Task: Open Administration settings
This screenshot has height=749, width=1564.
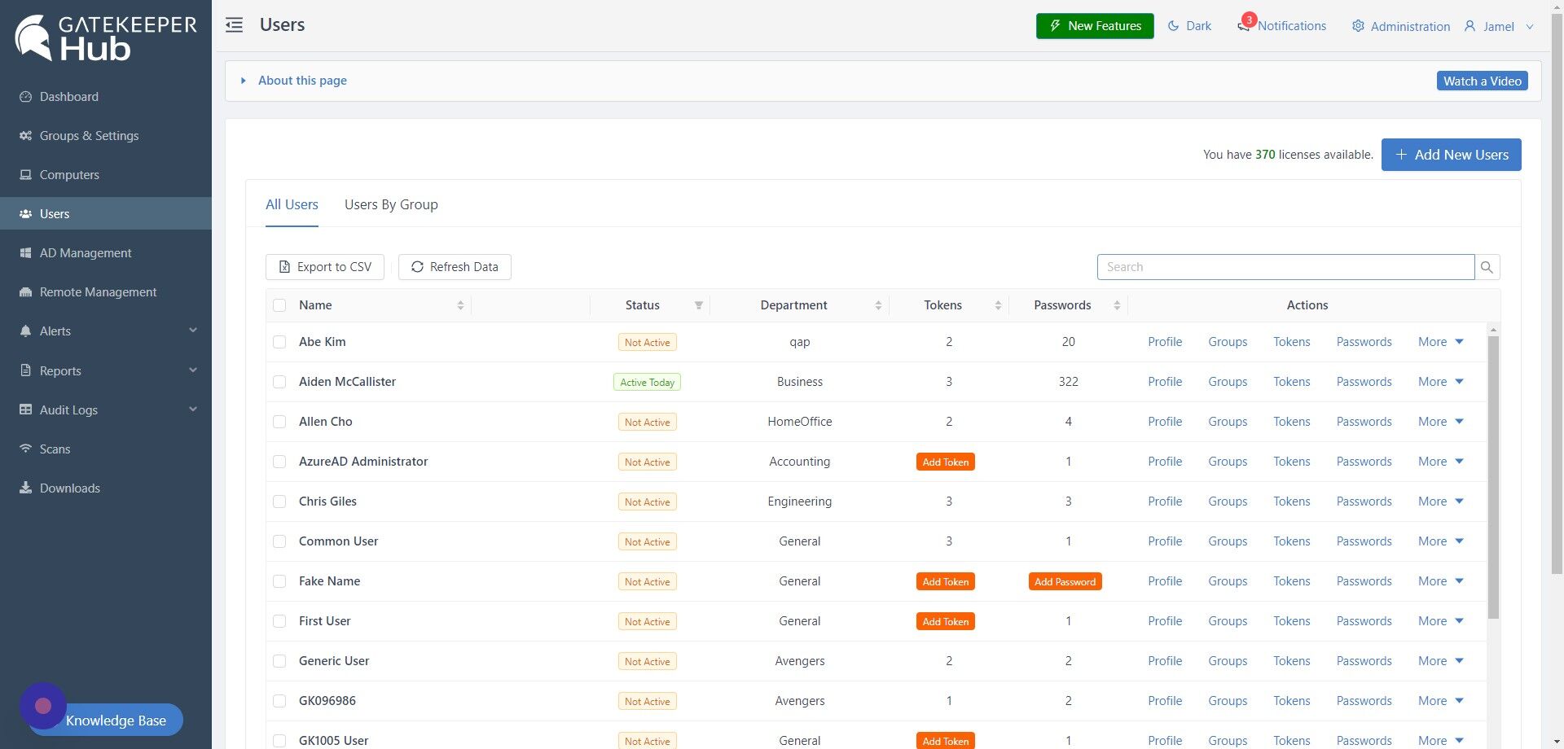Action: tap(1401, 26)
